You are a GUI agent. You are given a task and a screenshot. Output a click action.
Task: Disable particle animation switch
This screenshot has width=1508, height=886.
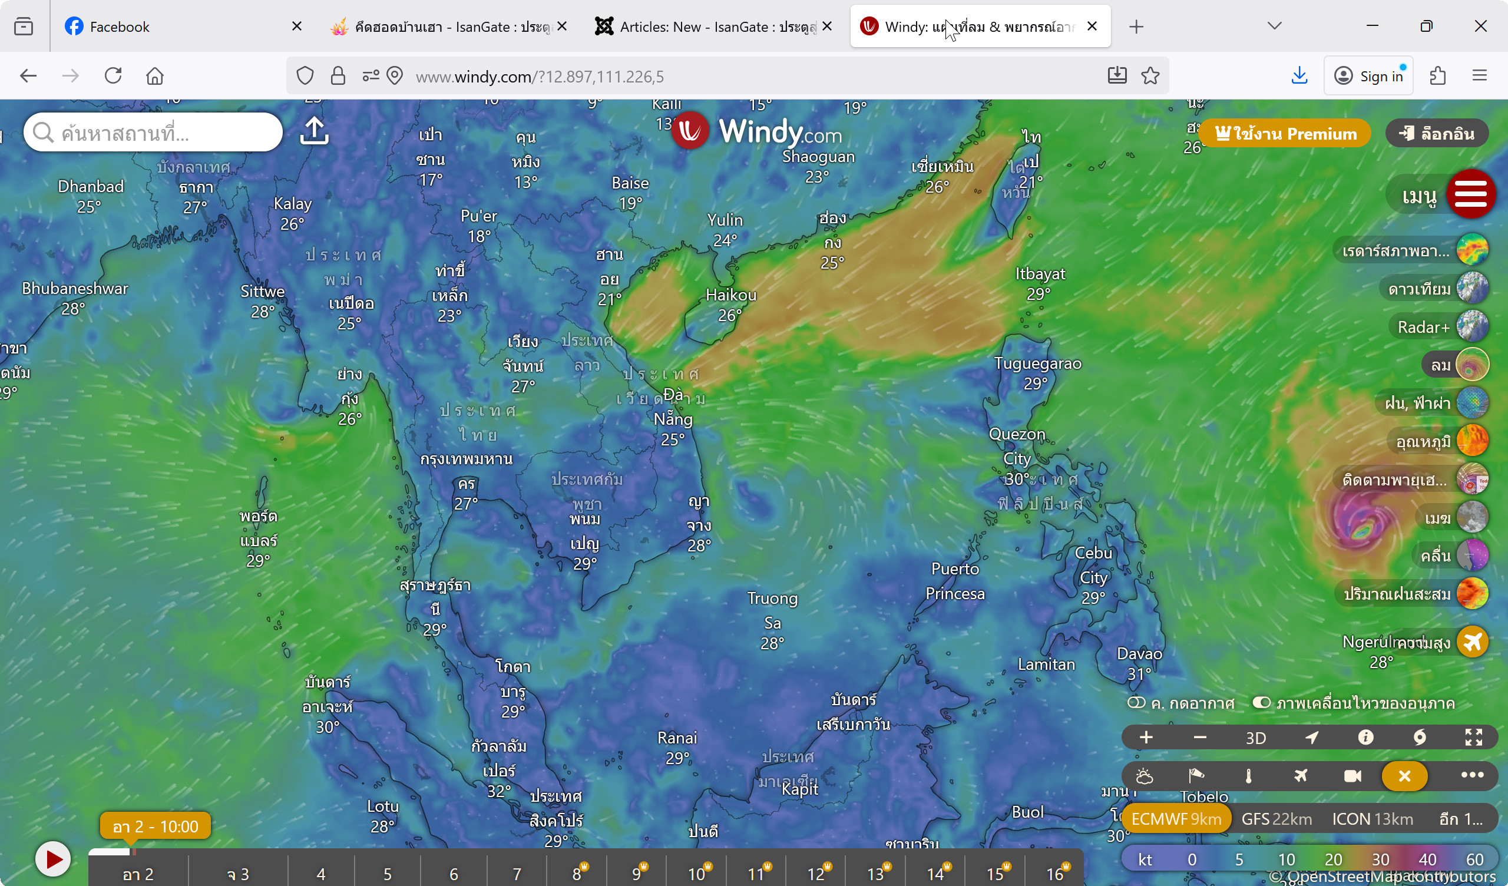[1262, 703]
